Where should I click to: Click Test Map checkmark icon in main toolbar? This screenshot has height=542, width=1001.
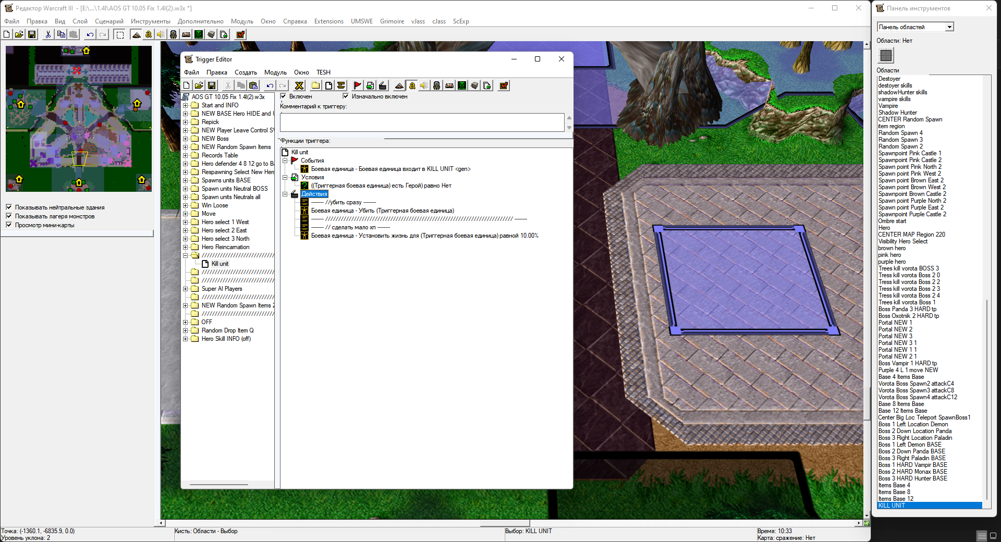click(x=240, y=34)
